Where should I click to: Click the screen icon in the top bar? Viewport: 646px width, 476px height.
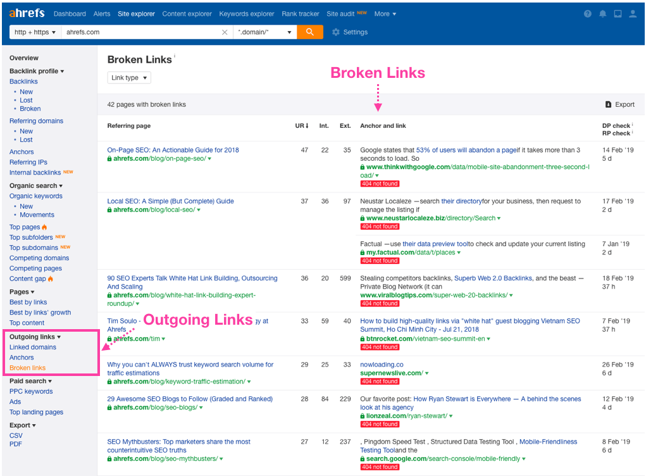pos(618,13)
